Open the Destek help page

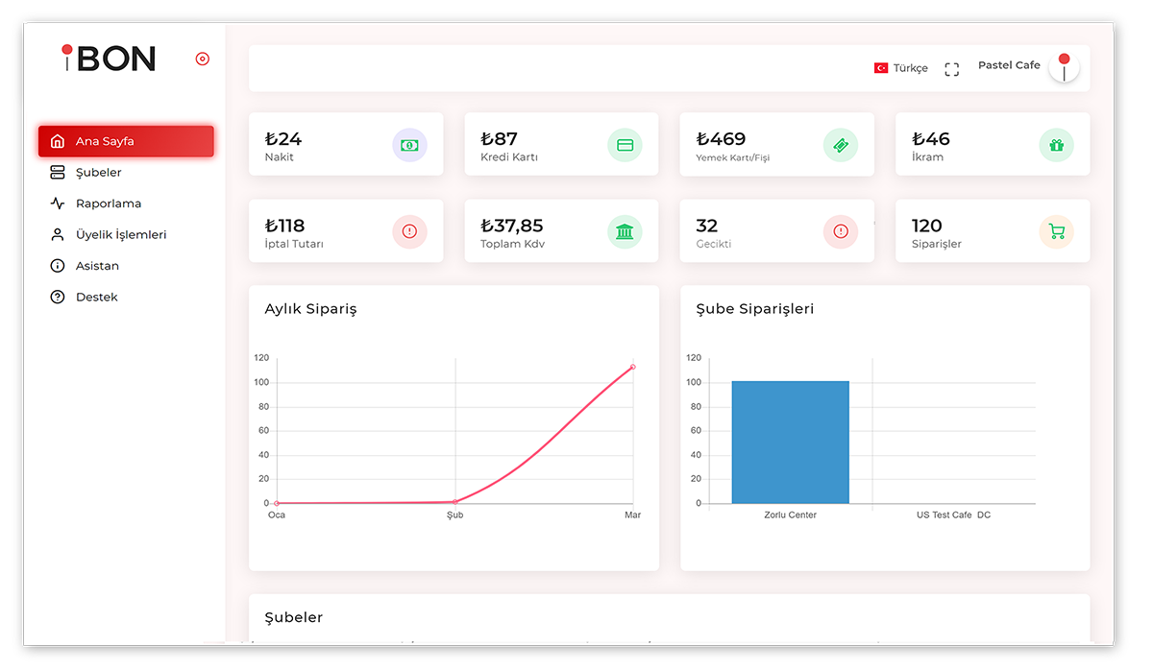(x=96, y=297)
